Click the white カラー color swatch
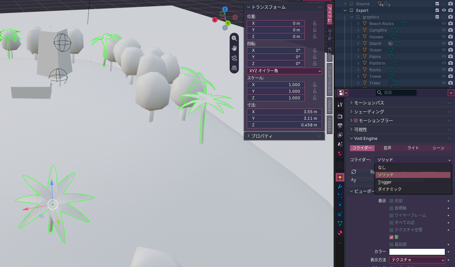455x267 pixels. 417,252
